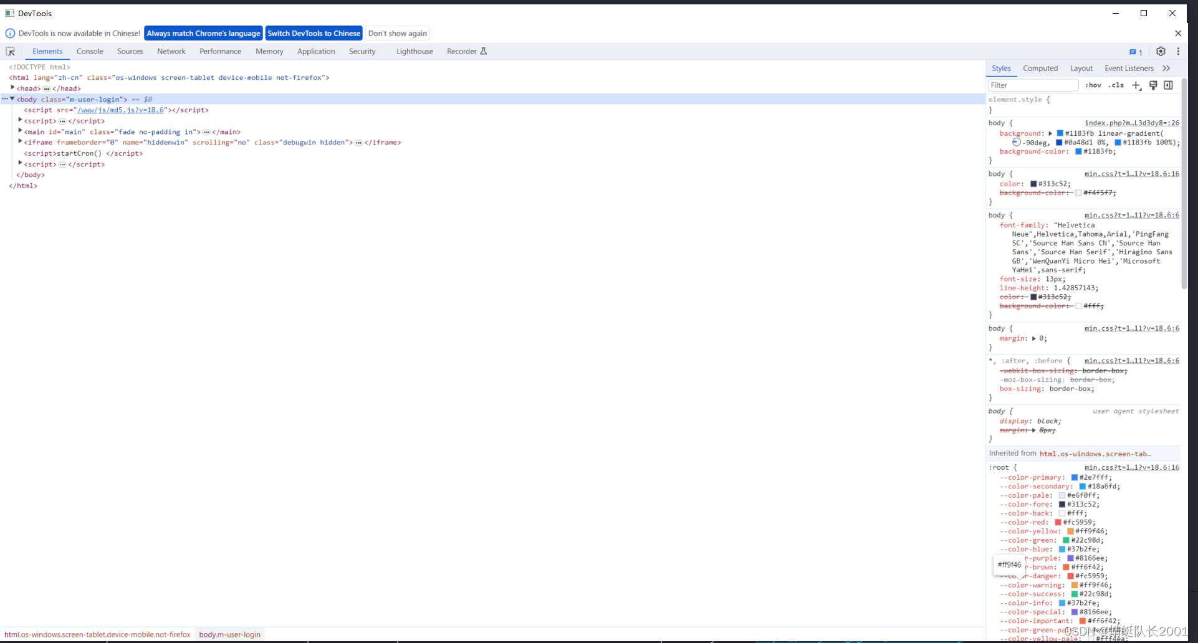
Task: Expand the margin: 0 shorthand triangle
Action: tap(1034, 338)
